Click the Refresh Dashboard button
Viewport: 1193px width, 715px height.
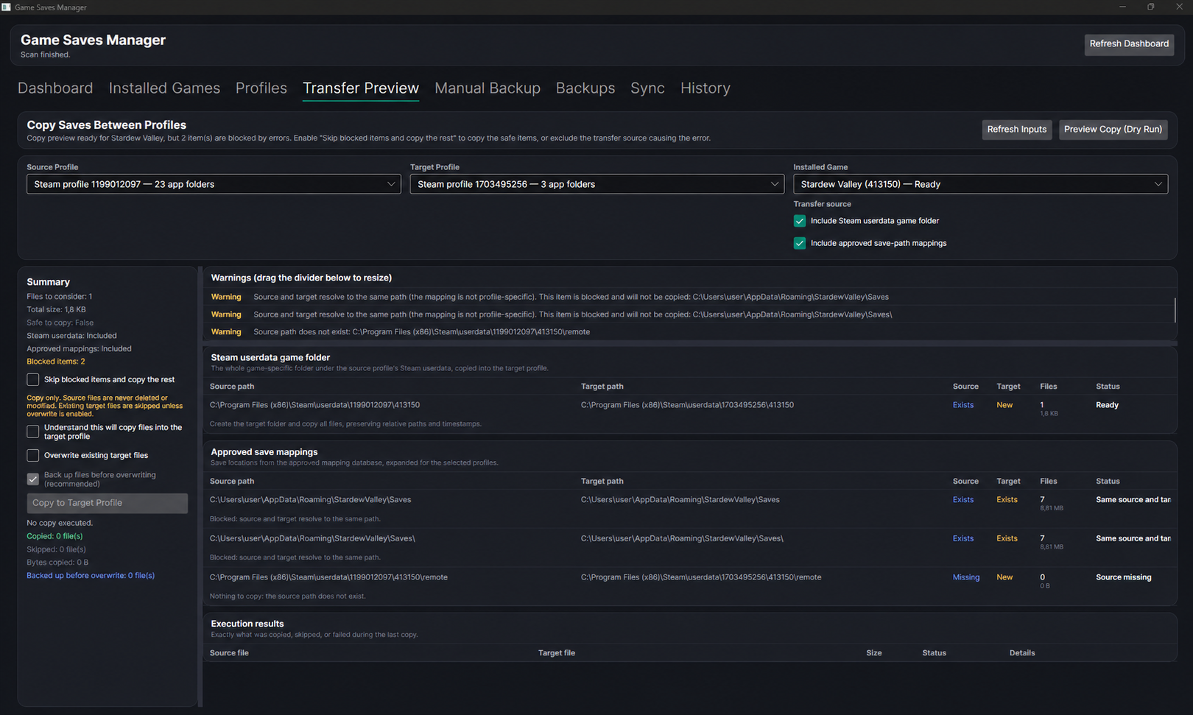(x=1129, y=44)
